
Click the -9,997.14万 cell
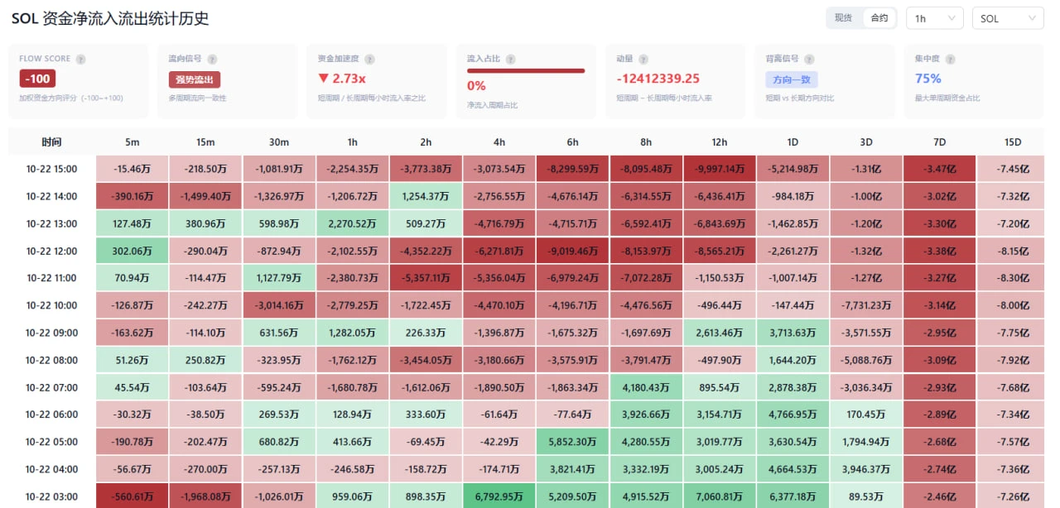(x=720, y=170)
